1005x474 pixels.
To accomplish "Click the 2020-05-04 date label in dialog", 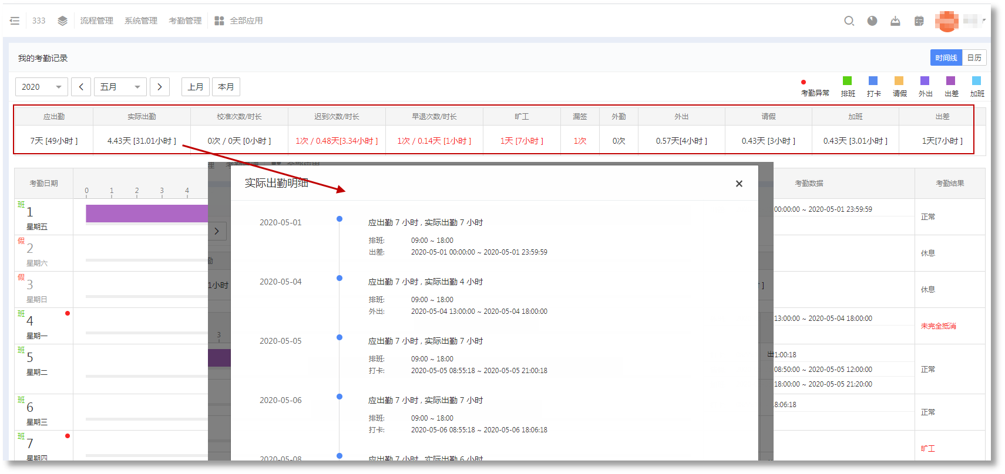I will coord(280,282).
